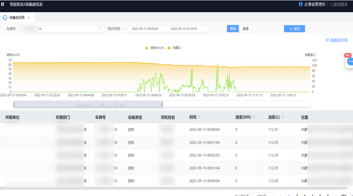The image size is (353, 196).
Task: Click the 车牌号 input field
Action: pos(61,29)
